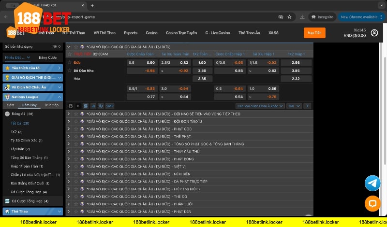This screenshot has height=227, width=387.
Task: Open the orange live chat bubble
Action: click(x=372, y=203)
